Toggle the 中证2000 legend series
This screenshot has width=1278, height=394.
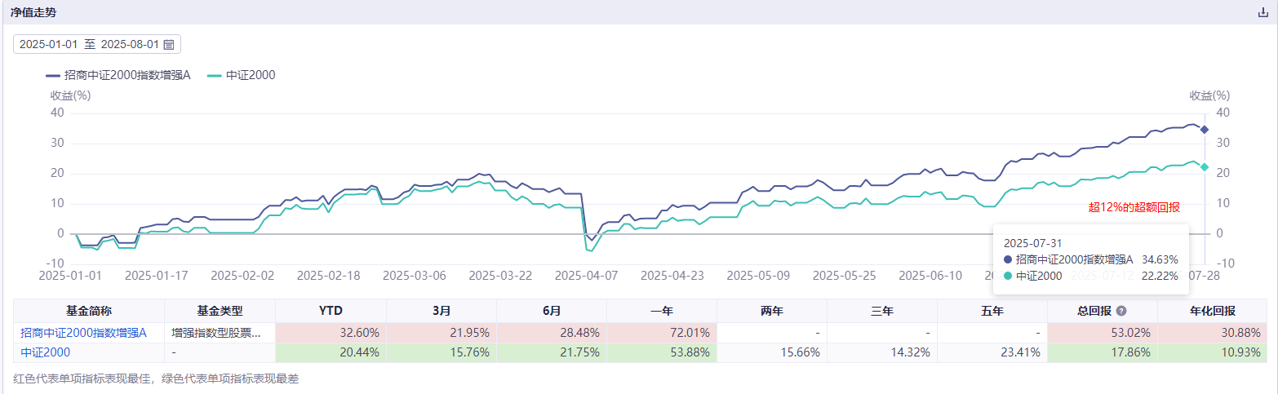point(242,75)
